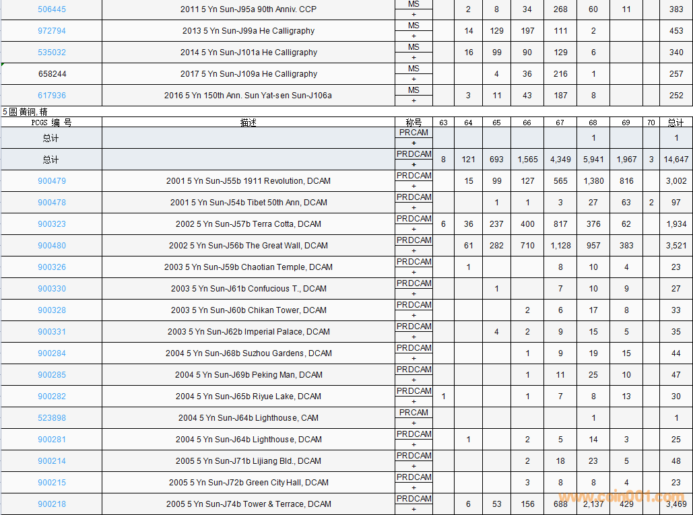Select the 2017 He Calligraphy description cell
The width and height of the screenshot is (693, 515).
coord(248,74)
